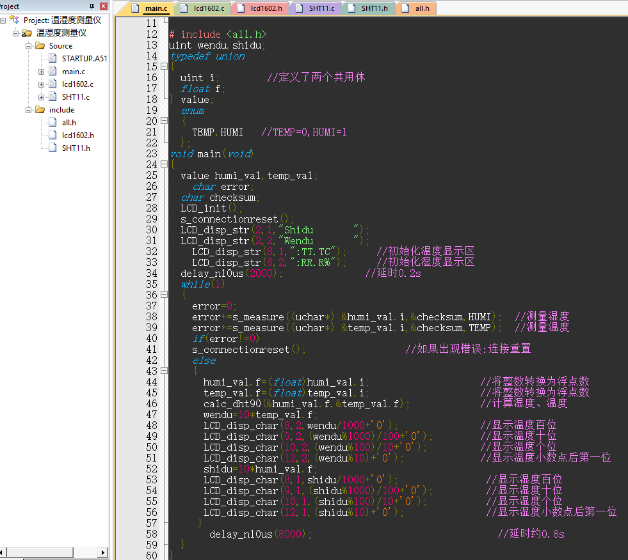Collapse the include folder node
Image resolution: width=628 pixels, height=560 pixels.
point(29,110)
